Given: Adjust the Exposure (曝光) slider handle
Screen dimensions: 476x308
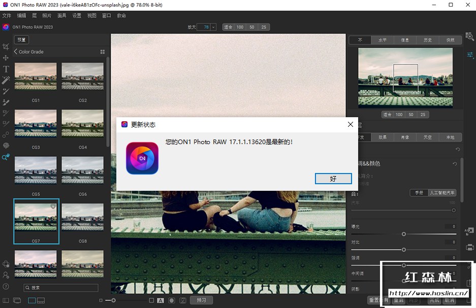Looking at the screenshot, I should tap(404, 234).
